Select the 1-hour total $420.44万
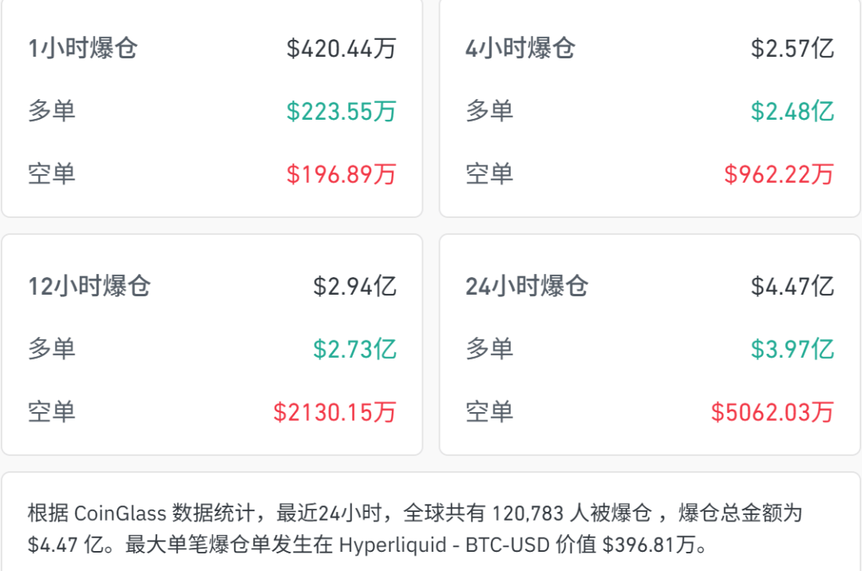Viewport: 862px width, 571px height. pos(342,48)
